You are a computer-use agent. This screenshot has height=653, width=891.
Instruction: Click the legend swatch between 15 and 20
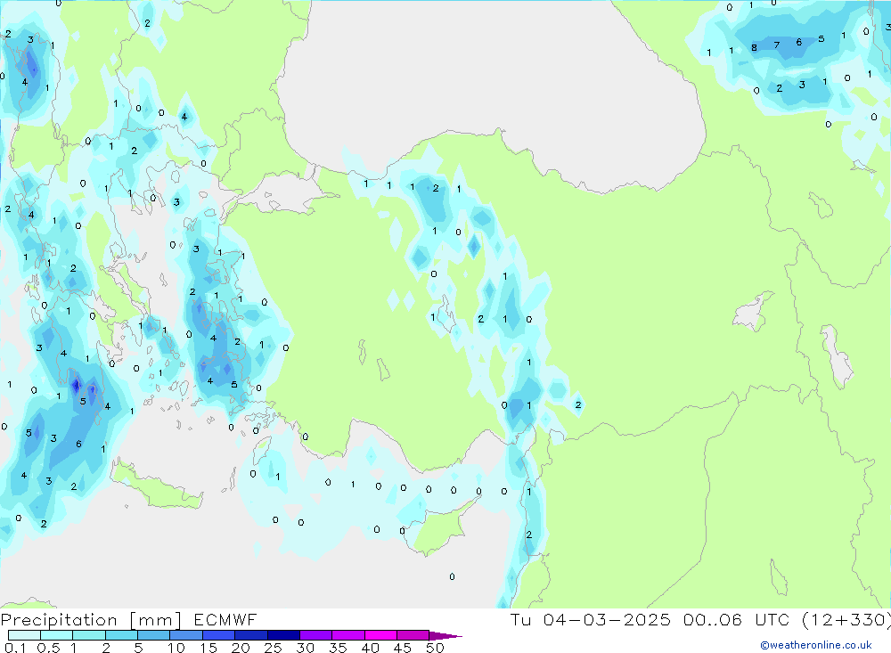click(219, 635)
